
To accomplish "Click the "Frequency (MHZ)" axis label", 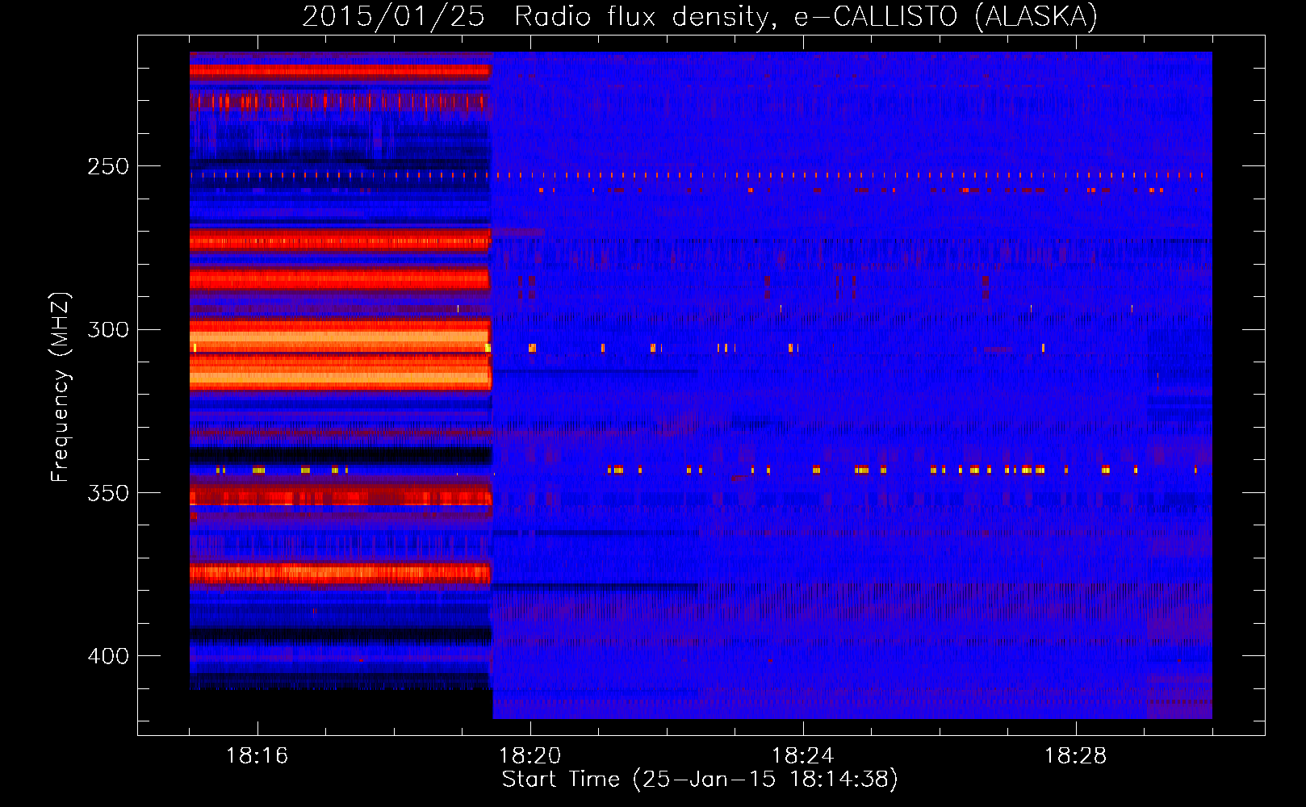I will click(x=61, y=387).
